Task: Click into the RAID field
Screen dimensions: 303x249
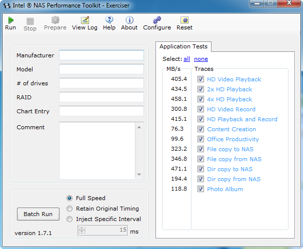Action: (x=101, y=97)
